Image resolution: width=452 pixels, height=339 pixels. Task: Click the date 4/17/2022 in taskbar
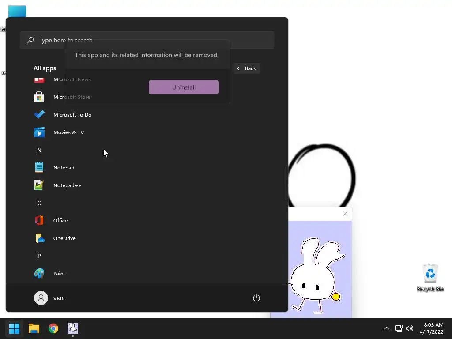432,332
